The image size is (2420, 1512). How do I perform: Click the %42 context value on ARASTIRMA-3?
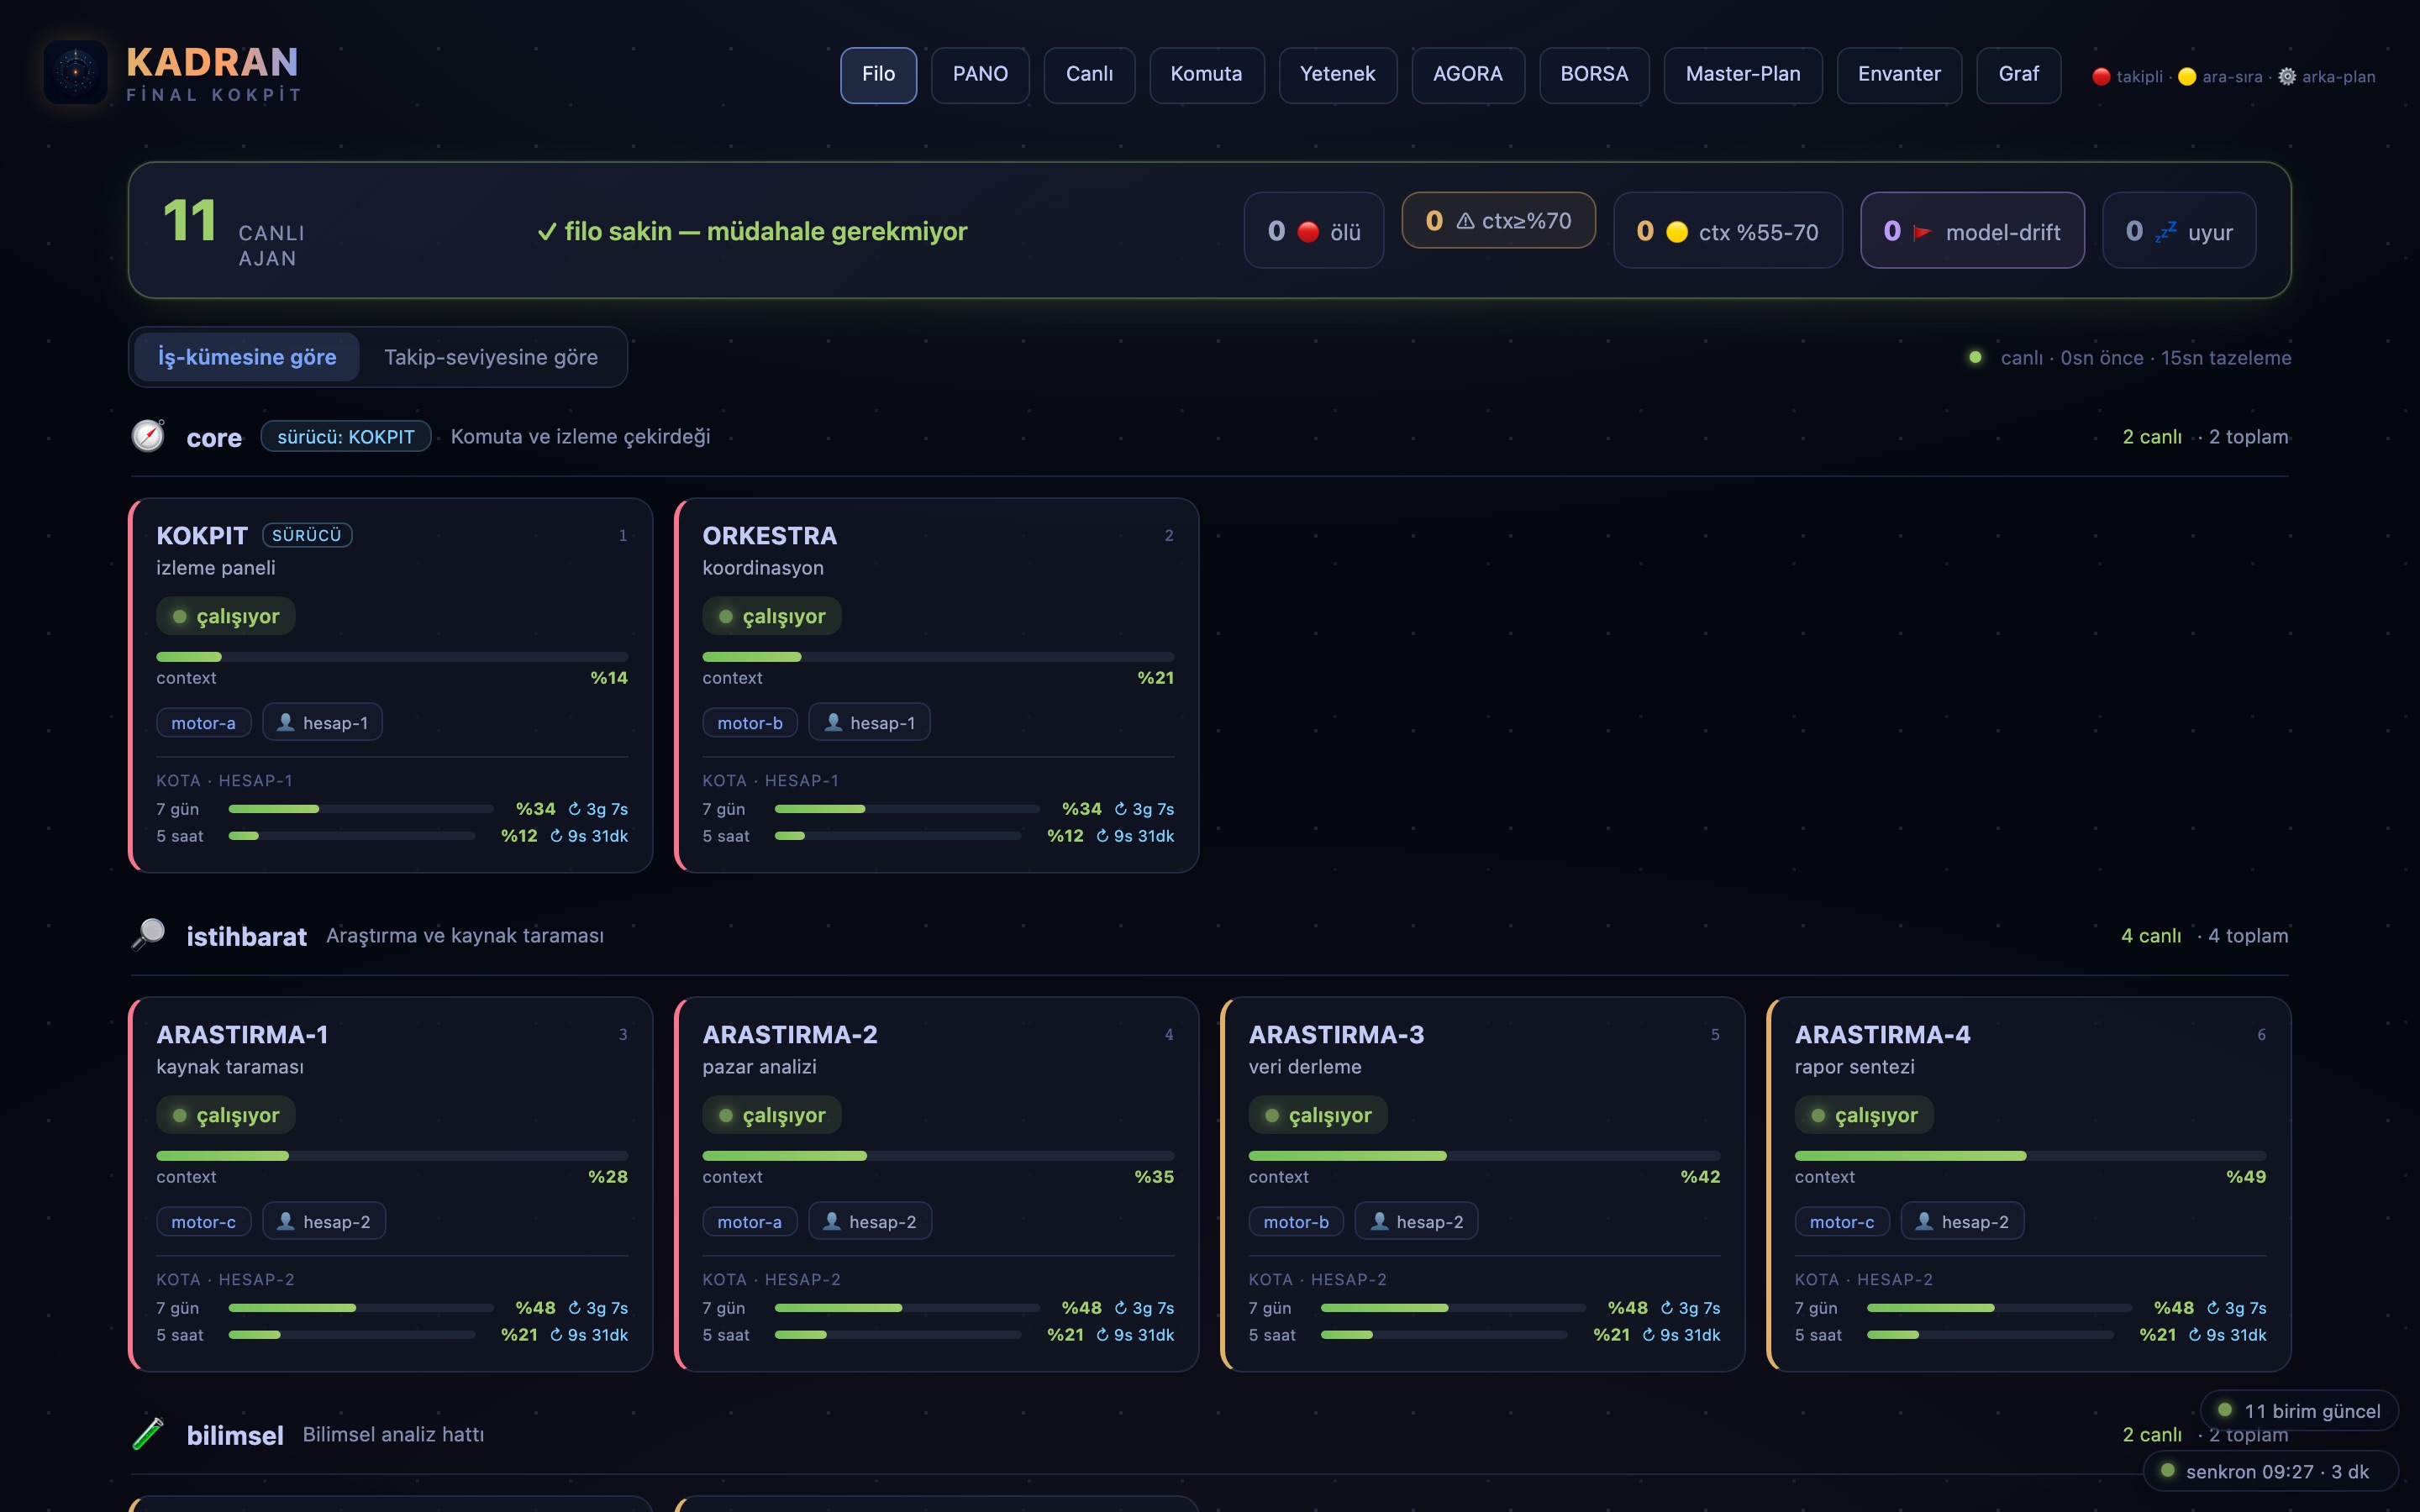[1700, 1177]
